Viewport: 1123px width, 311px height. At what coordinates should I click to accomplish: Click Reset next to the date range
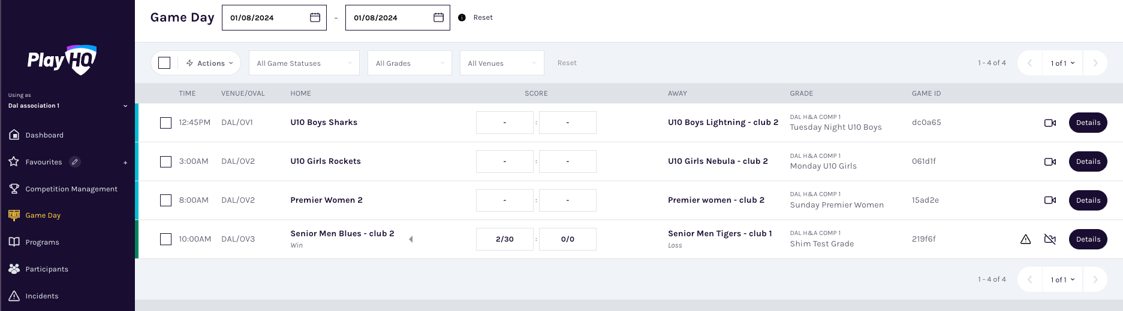click(x=483, y=17)
